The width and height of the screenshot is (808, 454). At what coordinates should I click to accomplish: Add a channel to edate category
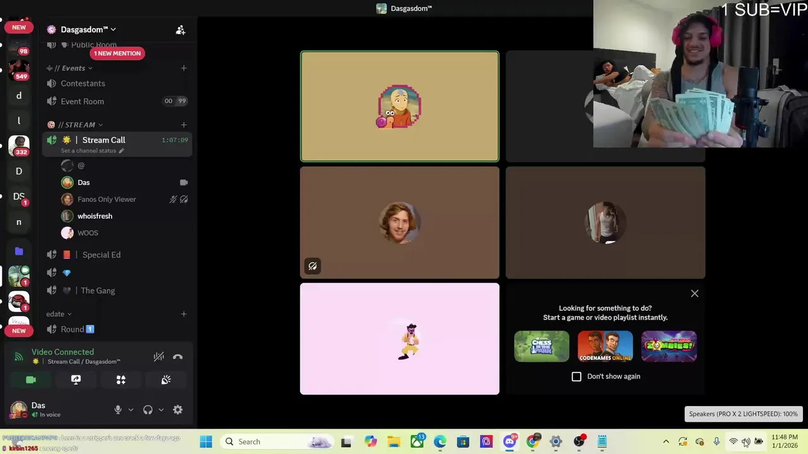[184, 314]
